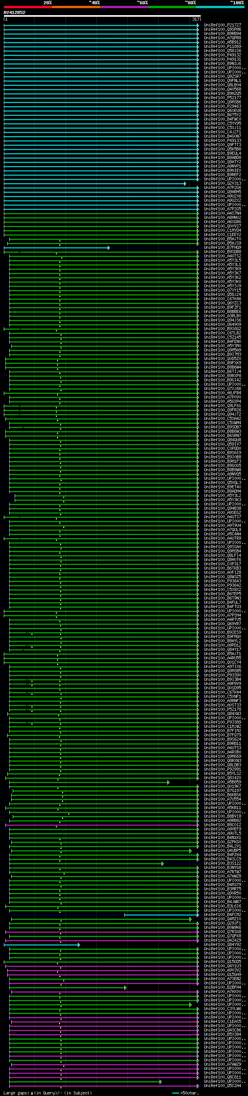Click hit label UniRef100_P52177

pos(222,98)
